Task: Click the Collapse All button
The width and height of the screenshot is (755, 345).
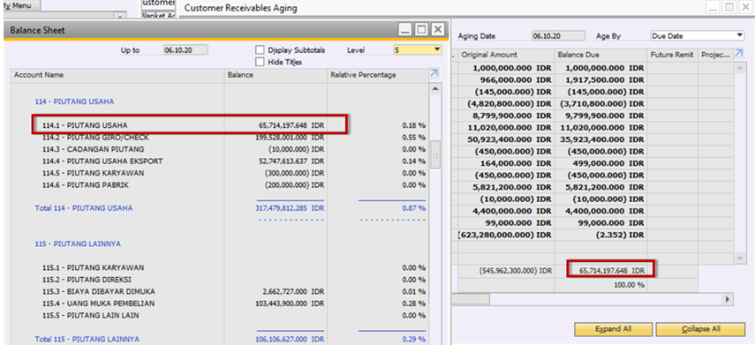Action: (x=701, y=329)
